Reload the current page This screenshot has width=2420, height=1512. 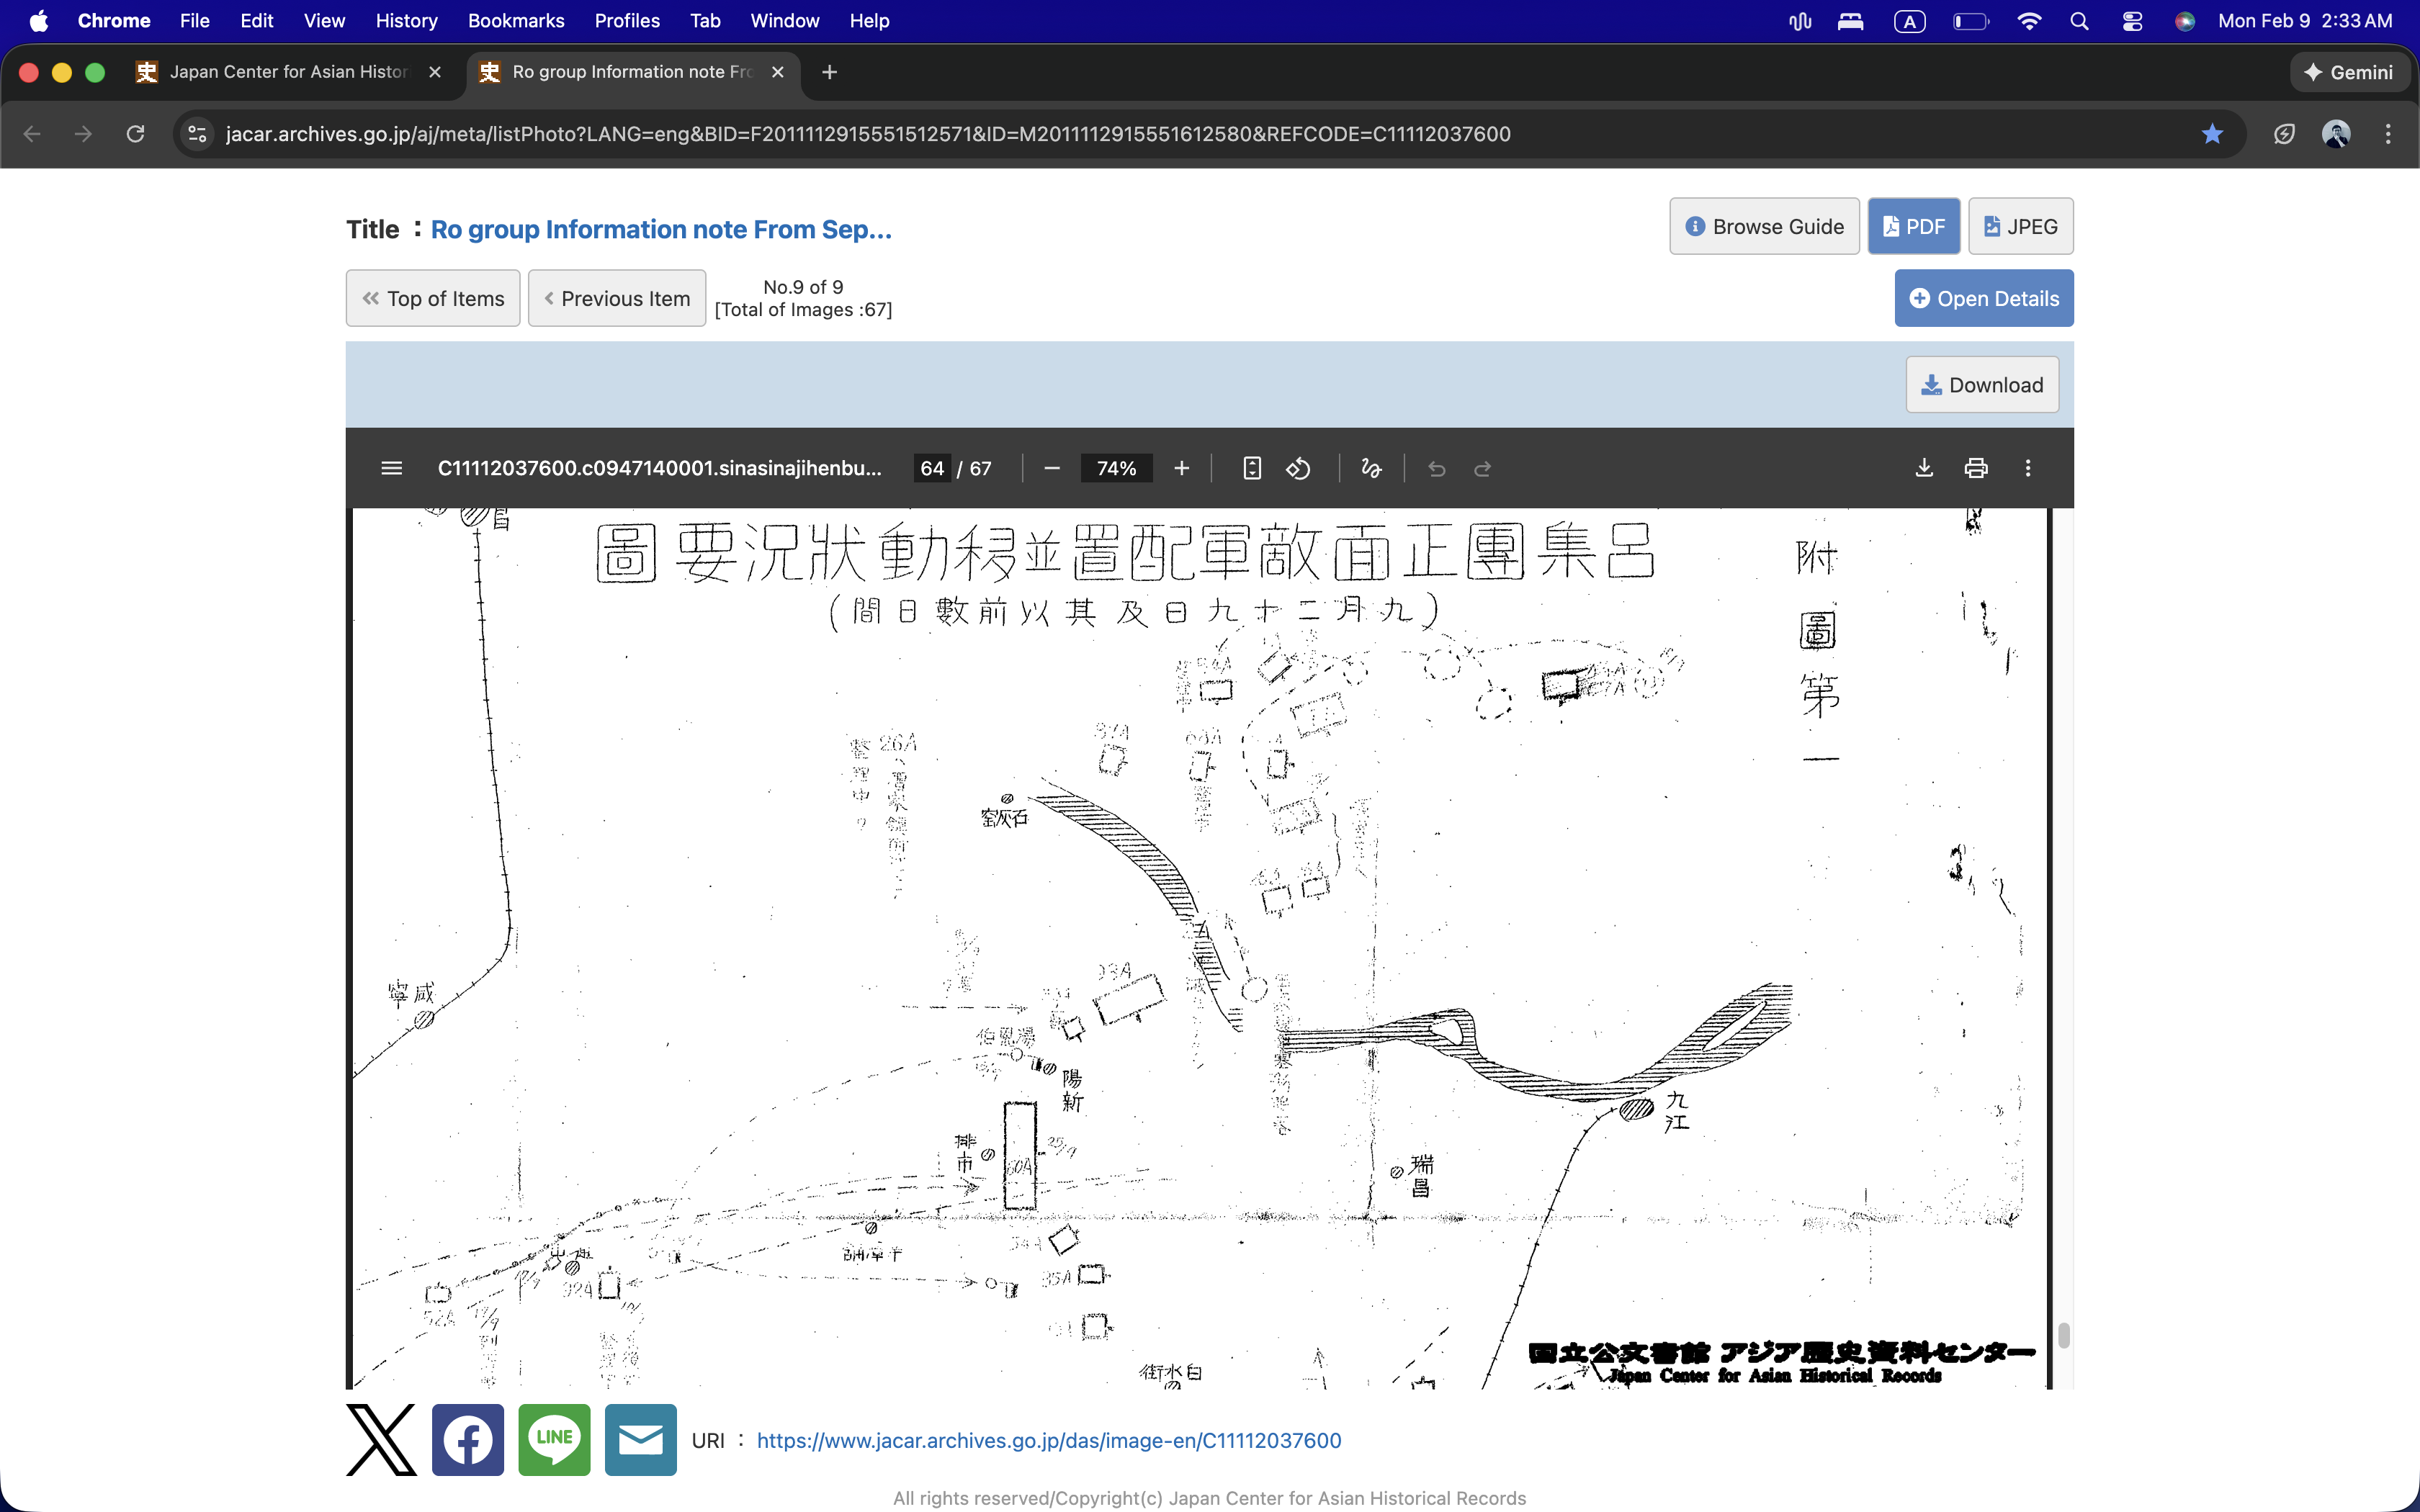135,134
